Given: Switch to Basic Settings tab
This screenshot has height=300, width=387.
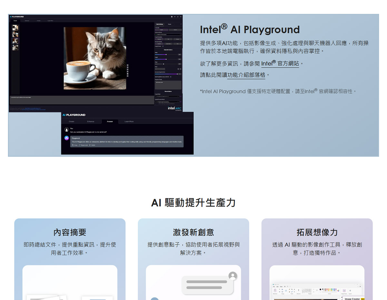Looking at the screenshot, I should pos(160,24).
